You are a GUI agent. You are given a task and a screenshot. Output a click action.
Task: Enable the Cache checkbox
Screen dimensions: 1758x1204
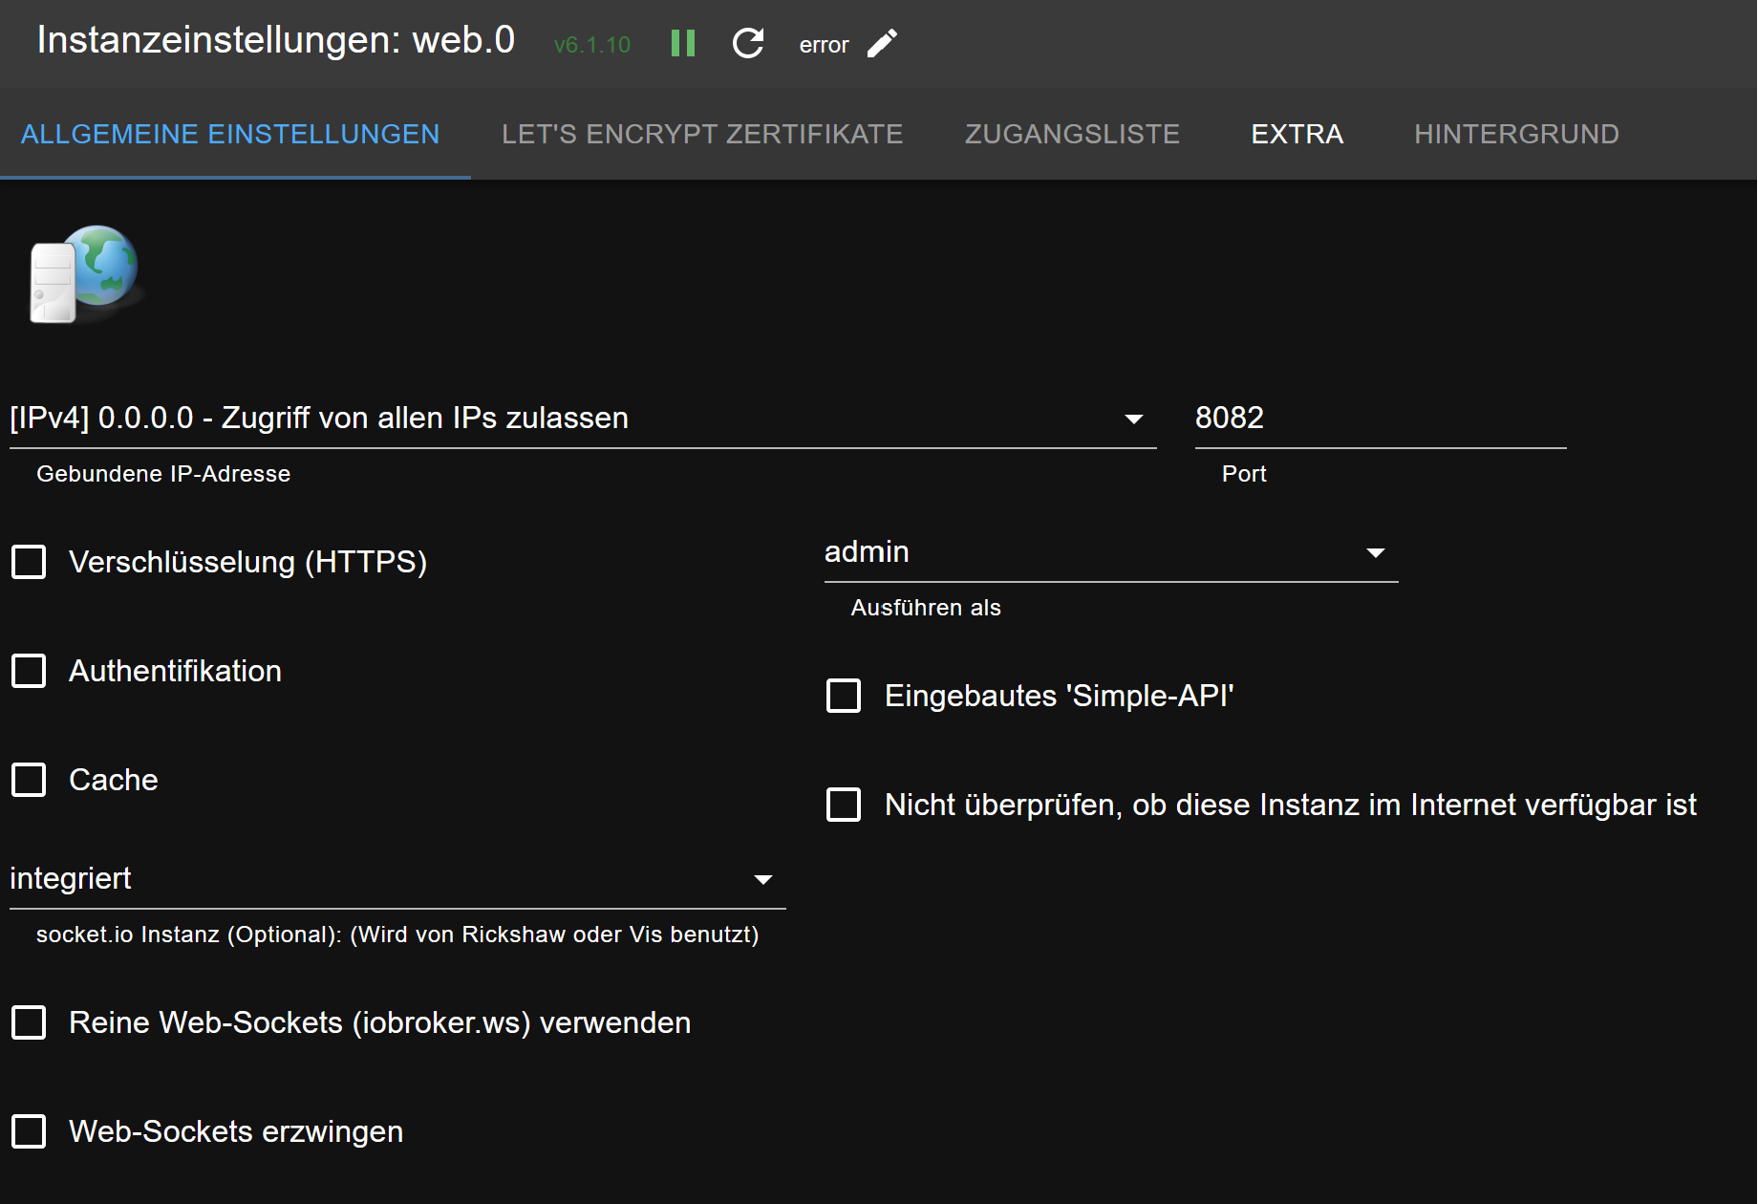[29, 780]
